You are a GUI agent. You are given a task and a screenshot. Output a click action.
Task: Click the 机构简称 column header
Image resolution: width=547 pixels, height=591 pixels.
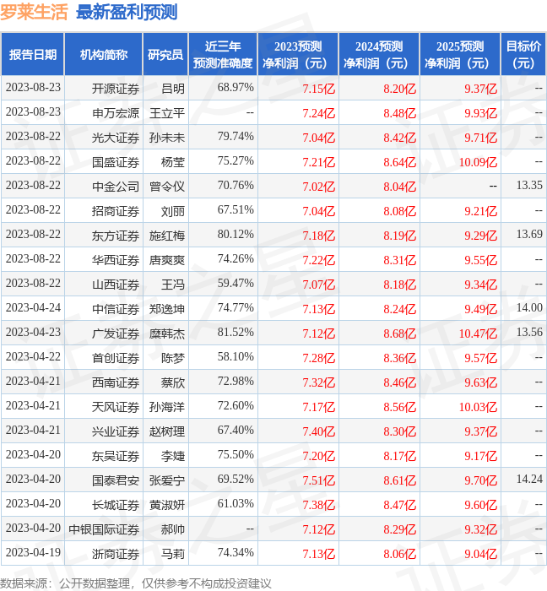(104, 54)
